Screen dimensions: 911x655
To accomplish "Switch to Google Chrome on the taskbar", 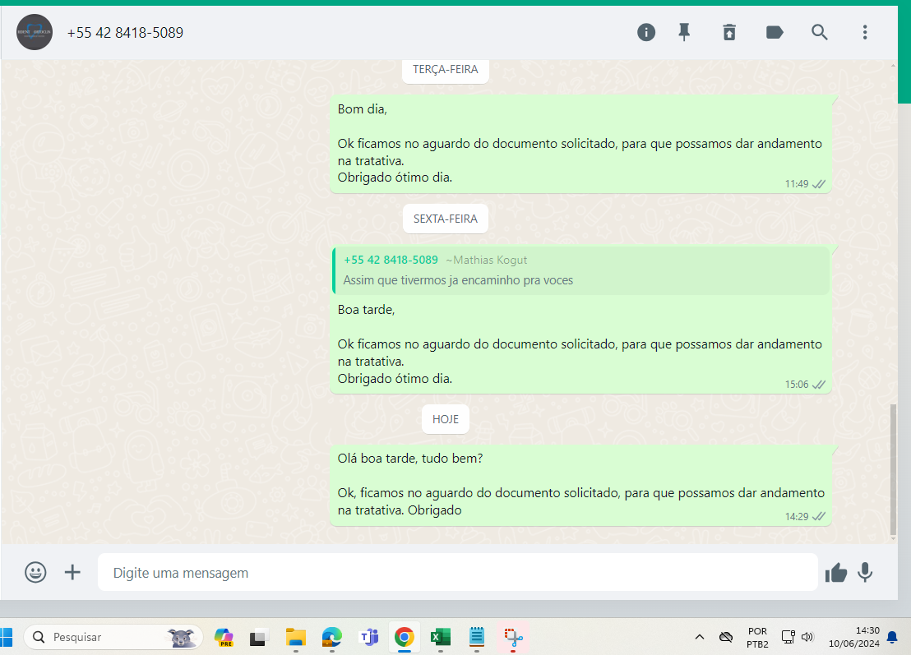I will point(405,637).
